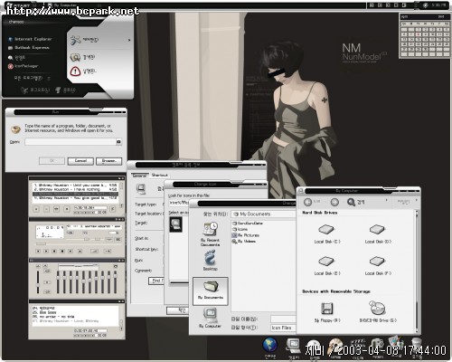The image size is (452, 362).
Task: Open the Run dialog's Open dropdown arrow
Action: point(118,142)
